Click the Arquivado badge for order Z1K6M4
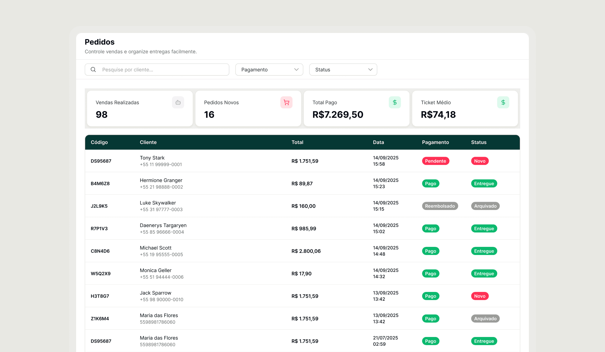Viewport: 605px width, 352px height. [x=485, y=319]
